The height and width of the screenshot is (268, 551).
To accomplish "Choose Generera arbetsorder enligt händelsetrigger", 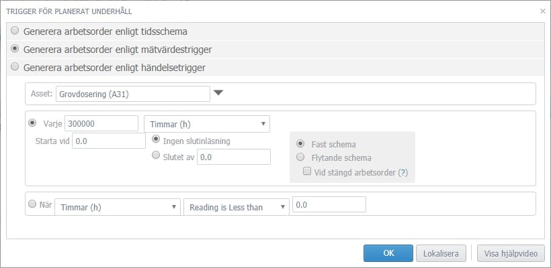I will 15,67.
